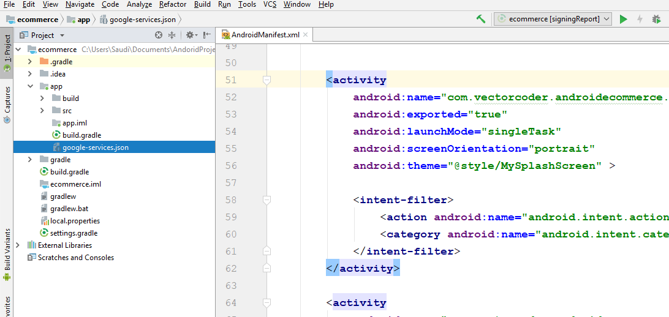Viewport: 669px width, 317px height.
Task: Click the Make Project hammer icon
Action: (481, 19)
